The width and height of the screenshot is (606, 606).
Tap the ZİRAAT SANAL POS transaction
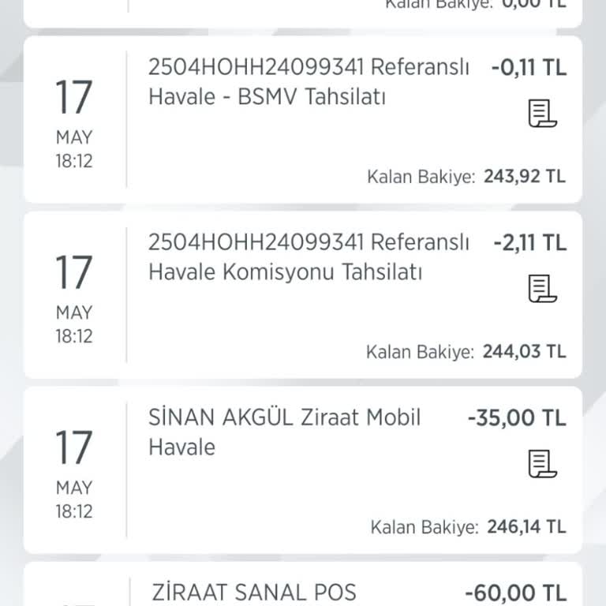(252, 592)
